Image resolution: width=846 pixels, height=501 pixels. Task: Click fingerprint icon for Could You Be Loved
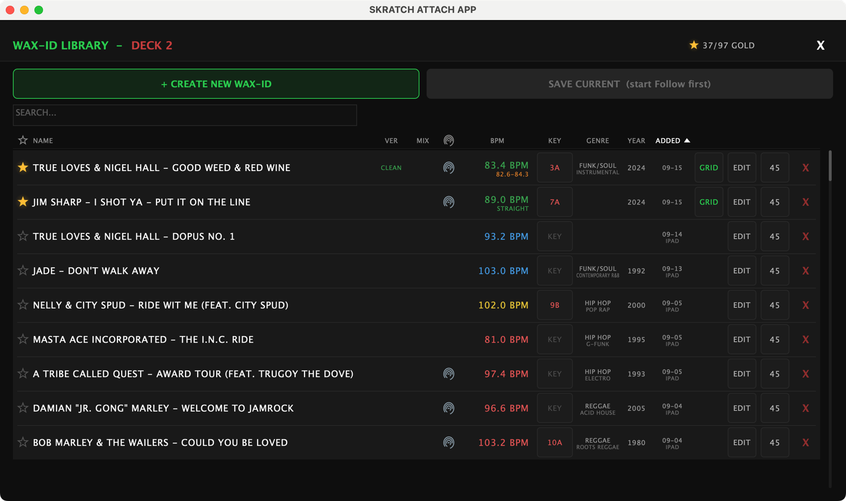point(449,442)
